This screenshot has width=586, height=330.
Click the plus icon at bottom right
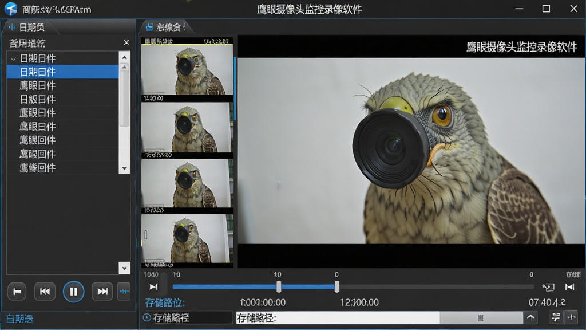571,317
